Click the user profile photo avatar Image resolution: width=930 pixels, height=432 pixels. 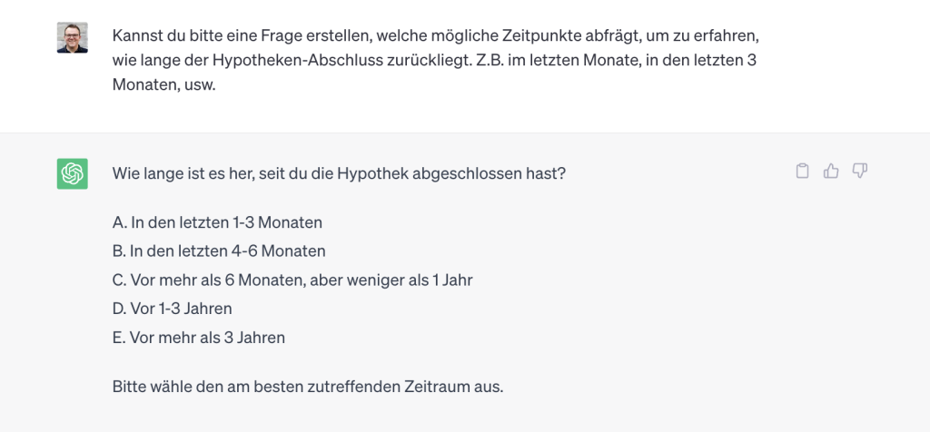73,37
